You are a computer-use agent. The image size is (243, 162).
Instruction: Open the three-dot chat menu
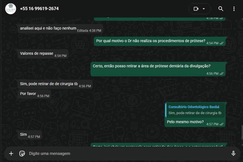(x=234, y=9)
